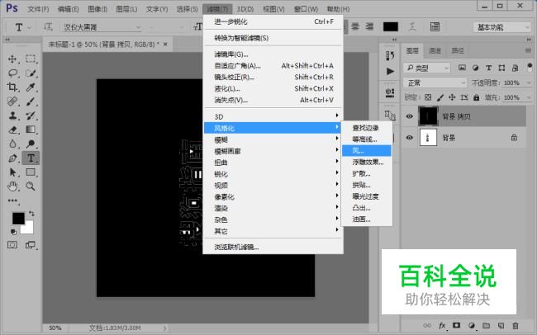Select the Move tool
Screen dimensions: 537x335
pyautogui.click(x=12, y=59)
